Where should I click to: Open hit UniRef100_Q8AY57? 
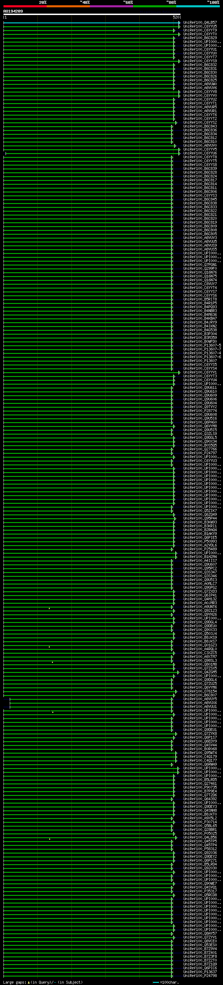(x=200, y=933)
